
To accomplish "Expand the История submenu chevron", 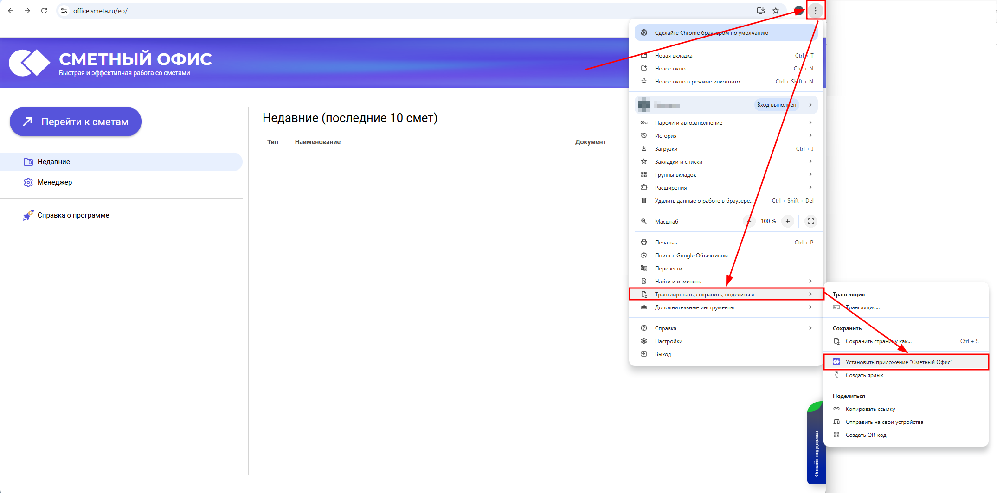I will pyautogui.click(x=810, y=135).
